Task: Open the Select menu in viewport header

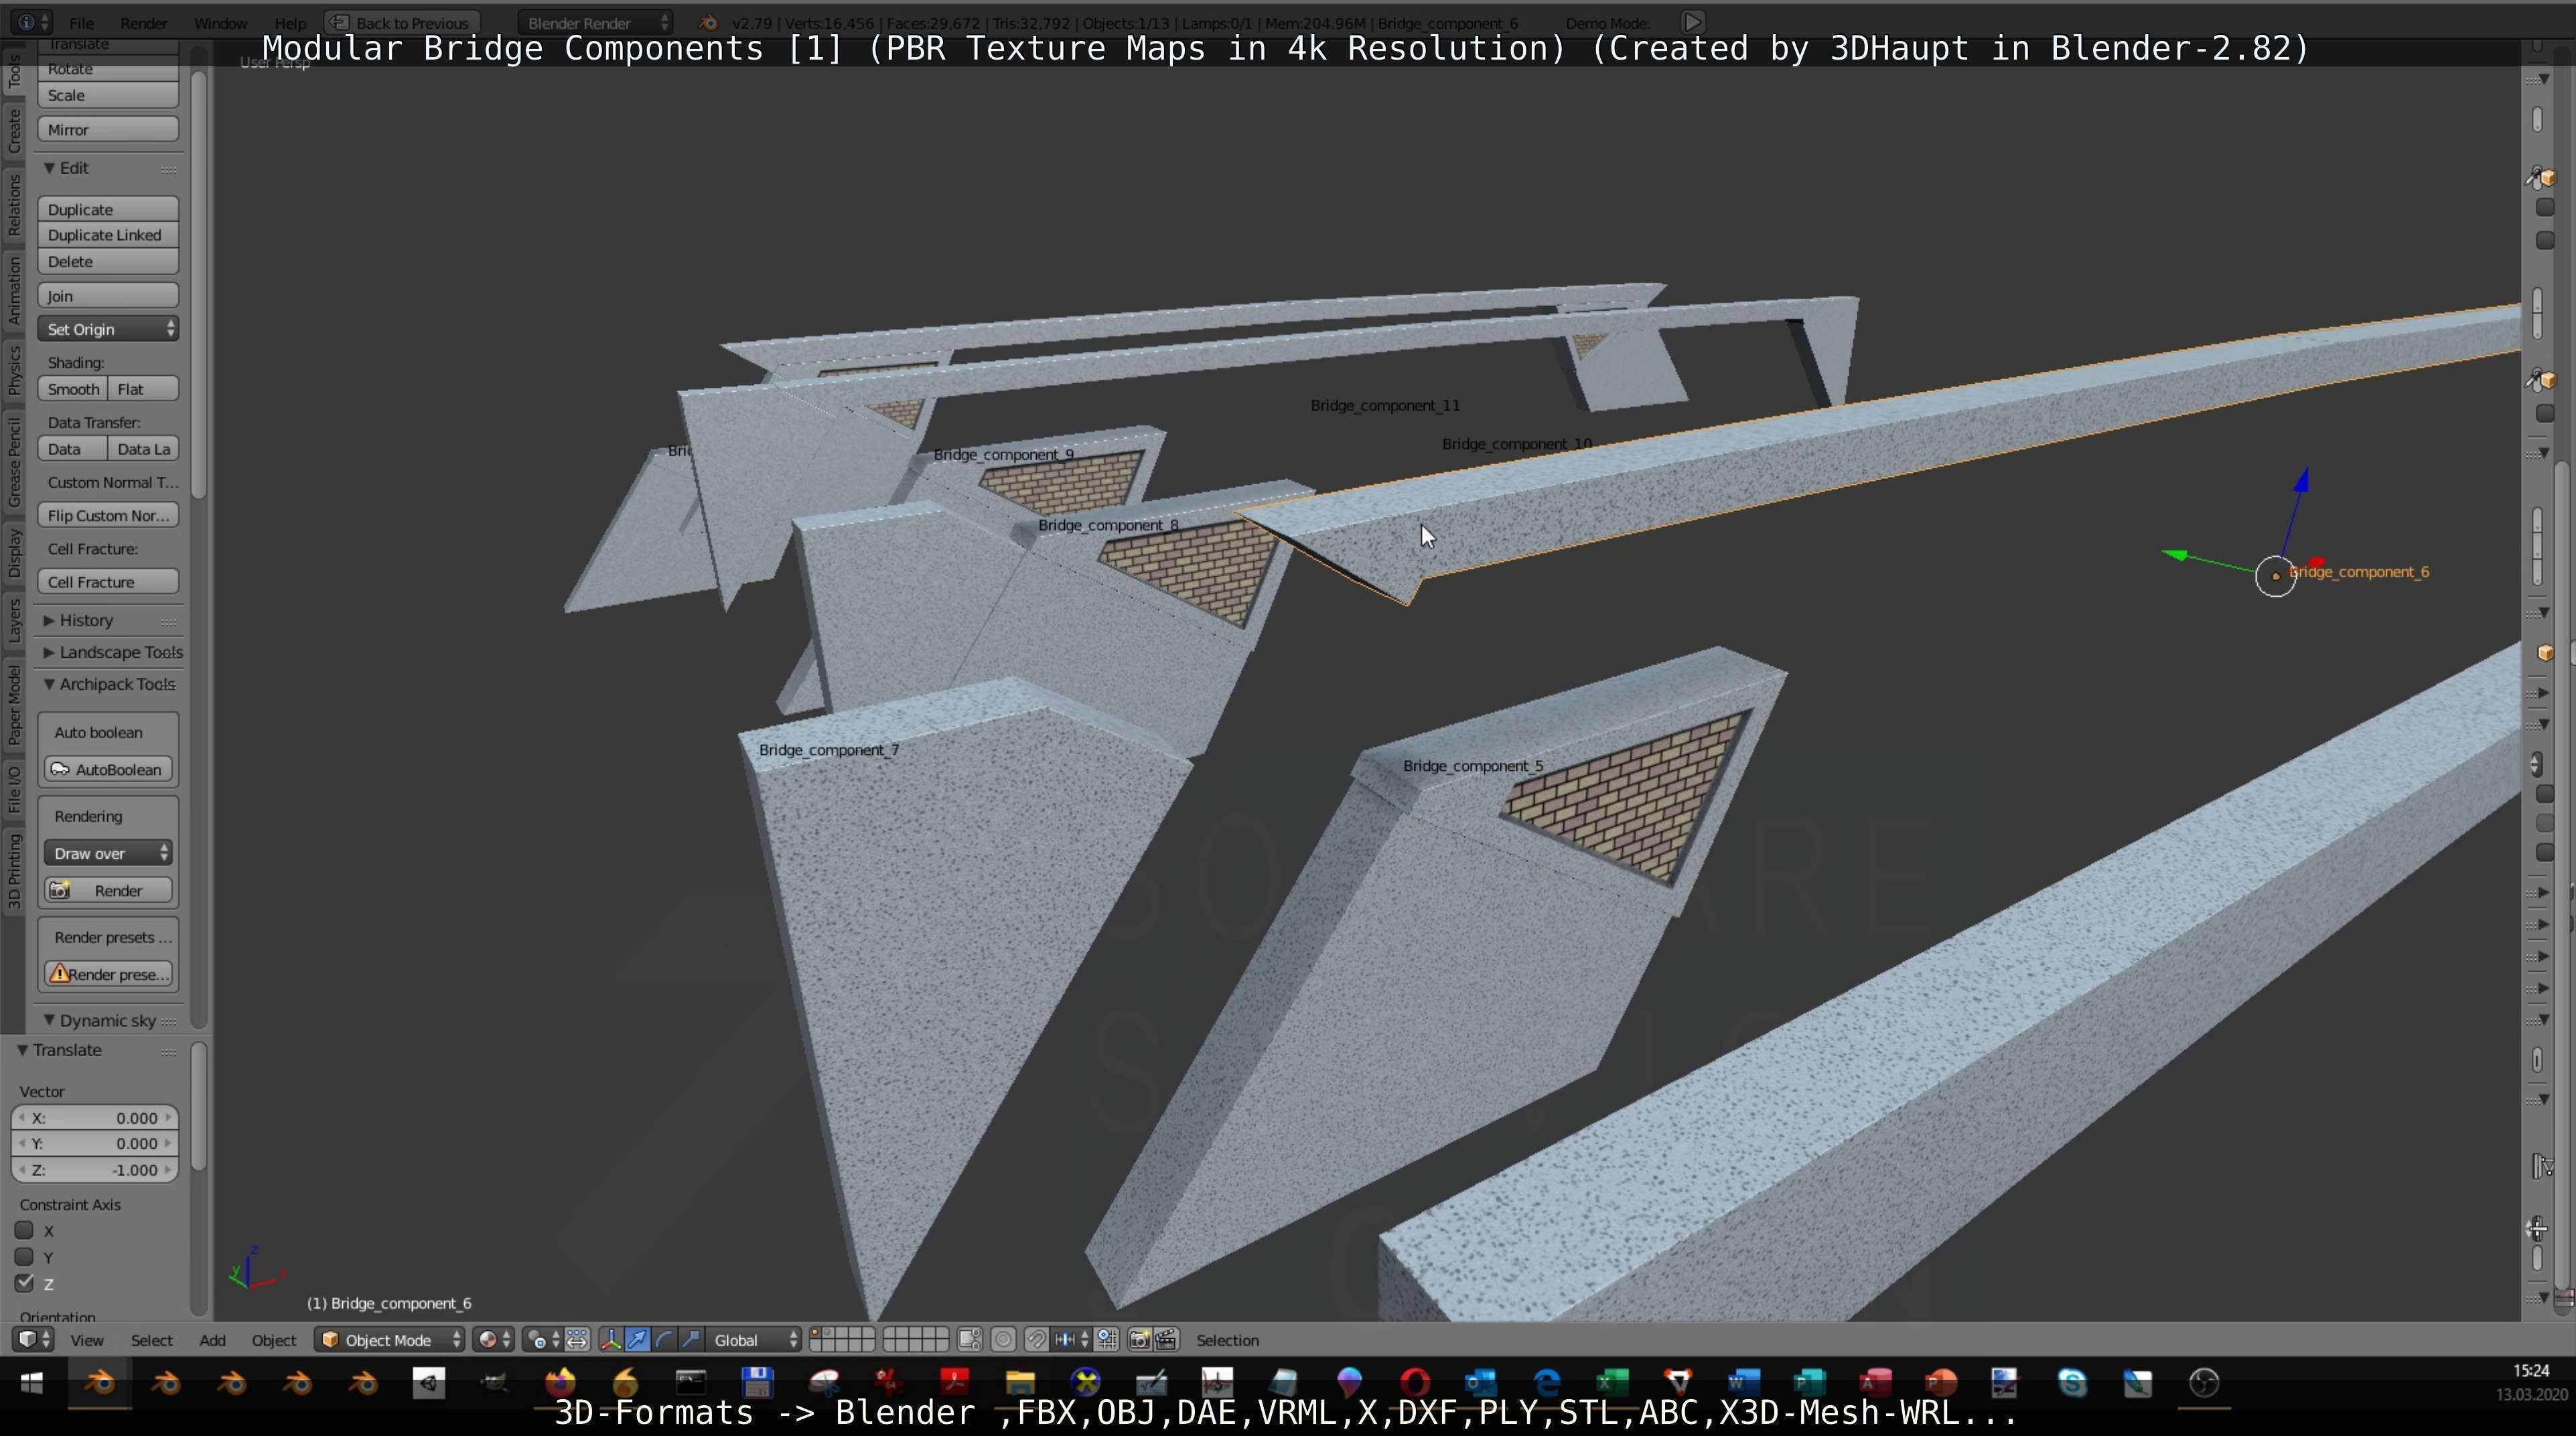Action: (152, 1340)
